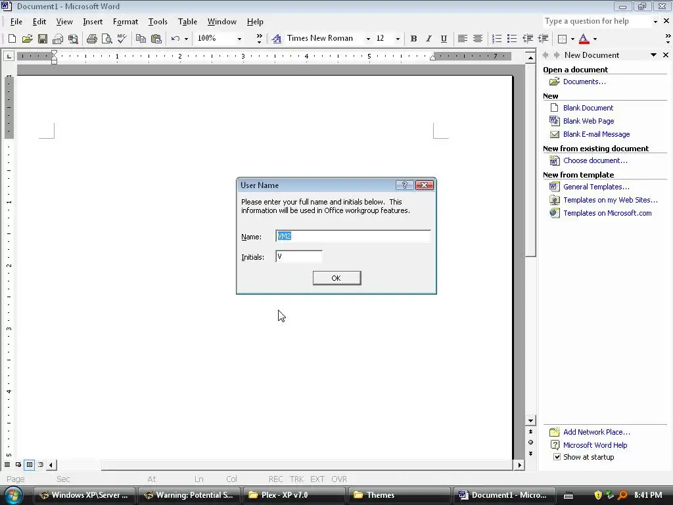Toggle Bold formatting
673x505 pixels.
[413, 39]
